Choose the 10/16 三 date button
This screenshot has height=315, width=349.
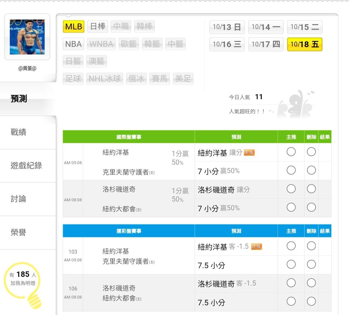click(227, 44)
